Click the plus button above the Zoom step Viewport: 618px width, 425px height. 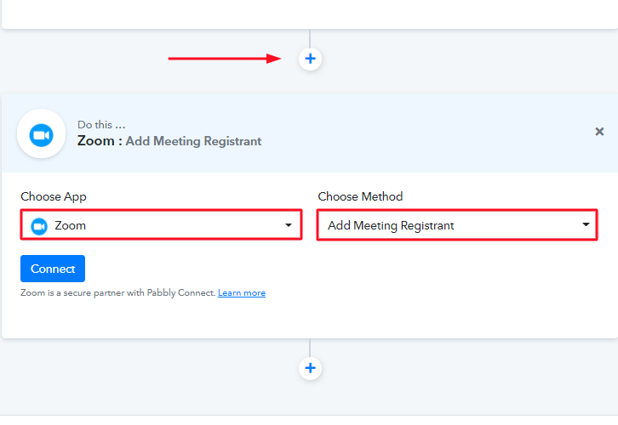[310, 59]
